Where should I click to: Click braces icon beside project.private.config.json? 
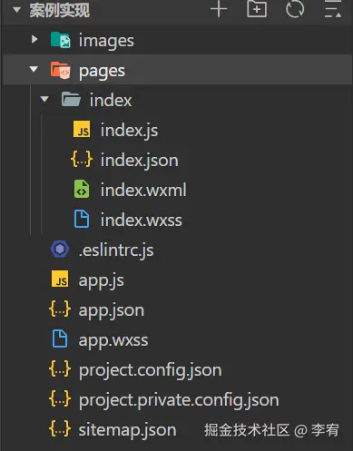tap(60, 398)
